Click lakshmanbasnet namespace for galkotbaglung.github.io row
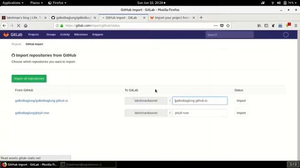This screenshot has width=300, height=168. (146, 101)
